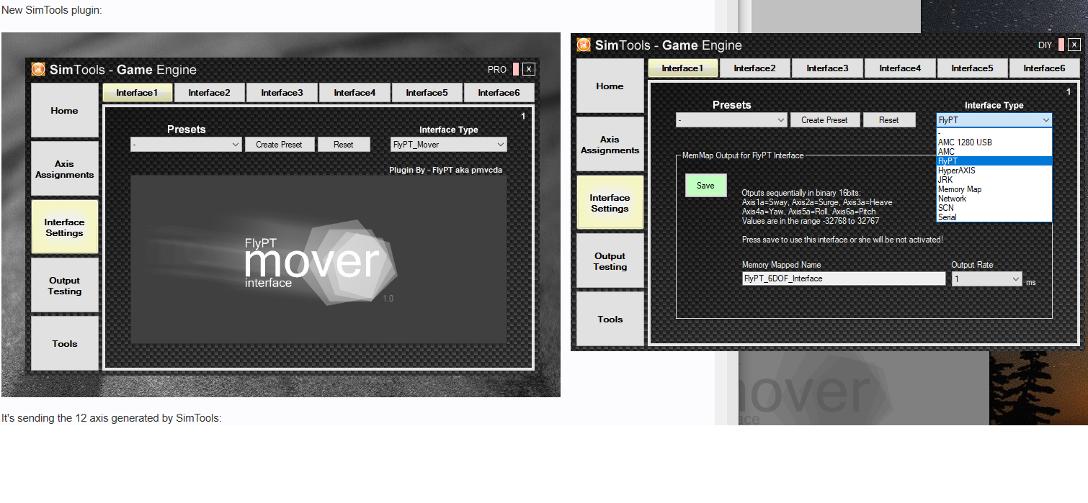The width and height of the screenshot is (1088, 503).
Task: Open Axis Assignments in the PRO window
Action: pos(65,168)
